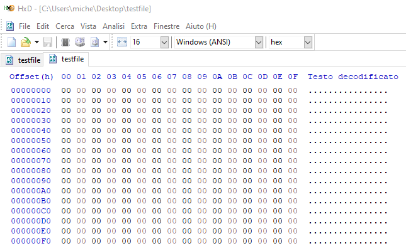This screenshot has height=246, width=406.
Task: Switch to the first inactive testfile tab
Action: (23, 60)
